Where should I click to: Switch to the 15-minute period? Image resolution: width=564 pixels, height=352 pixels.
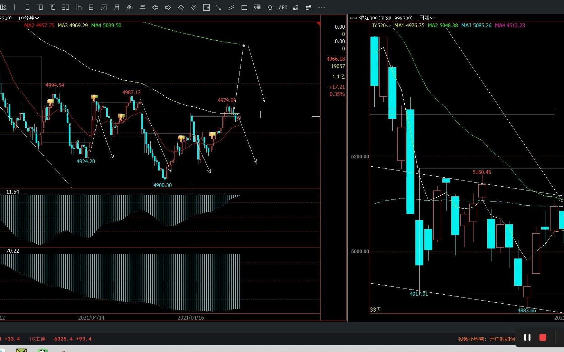(53, 7)
